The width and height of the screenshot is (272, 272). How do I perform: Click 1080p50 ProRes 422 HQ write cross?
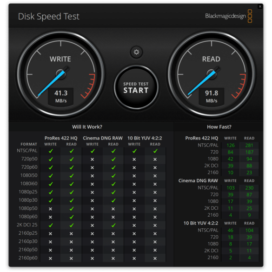pyautogui.click(x=50, y=209)
